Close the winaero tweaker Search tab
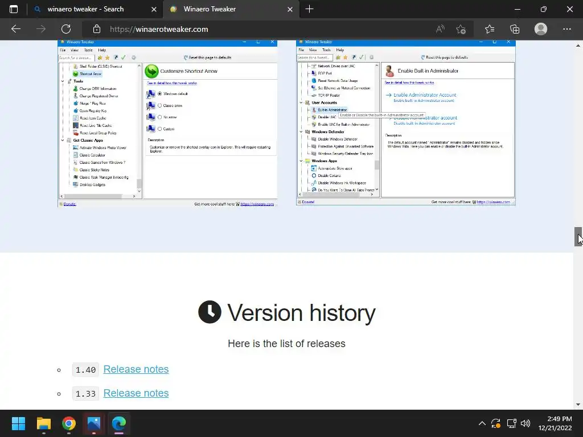 tap(154, 9)
